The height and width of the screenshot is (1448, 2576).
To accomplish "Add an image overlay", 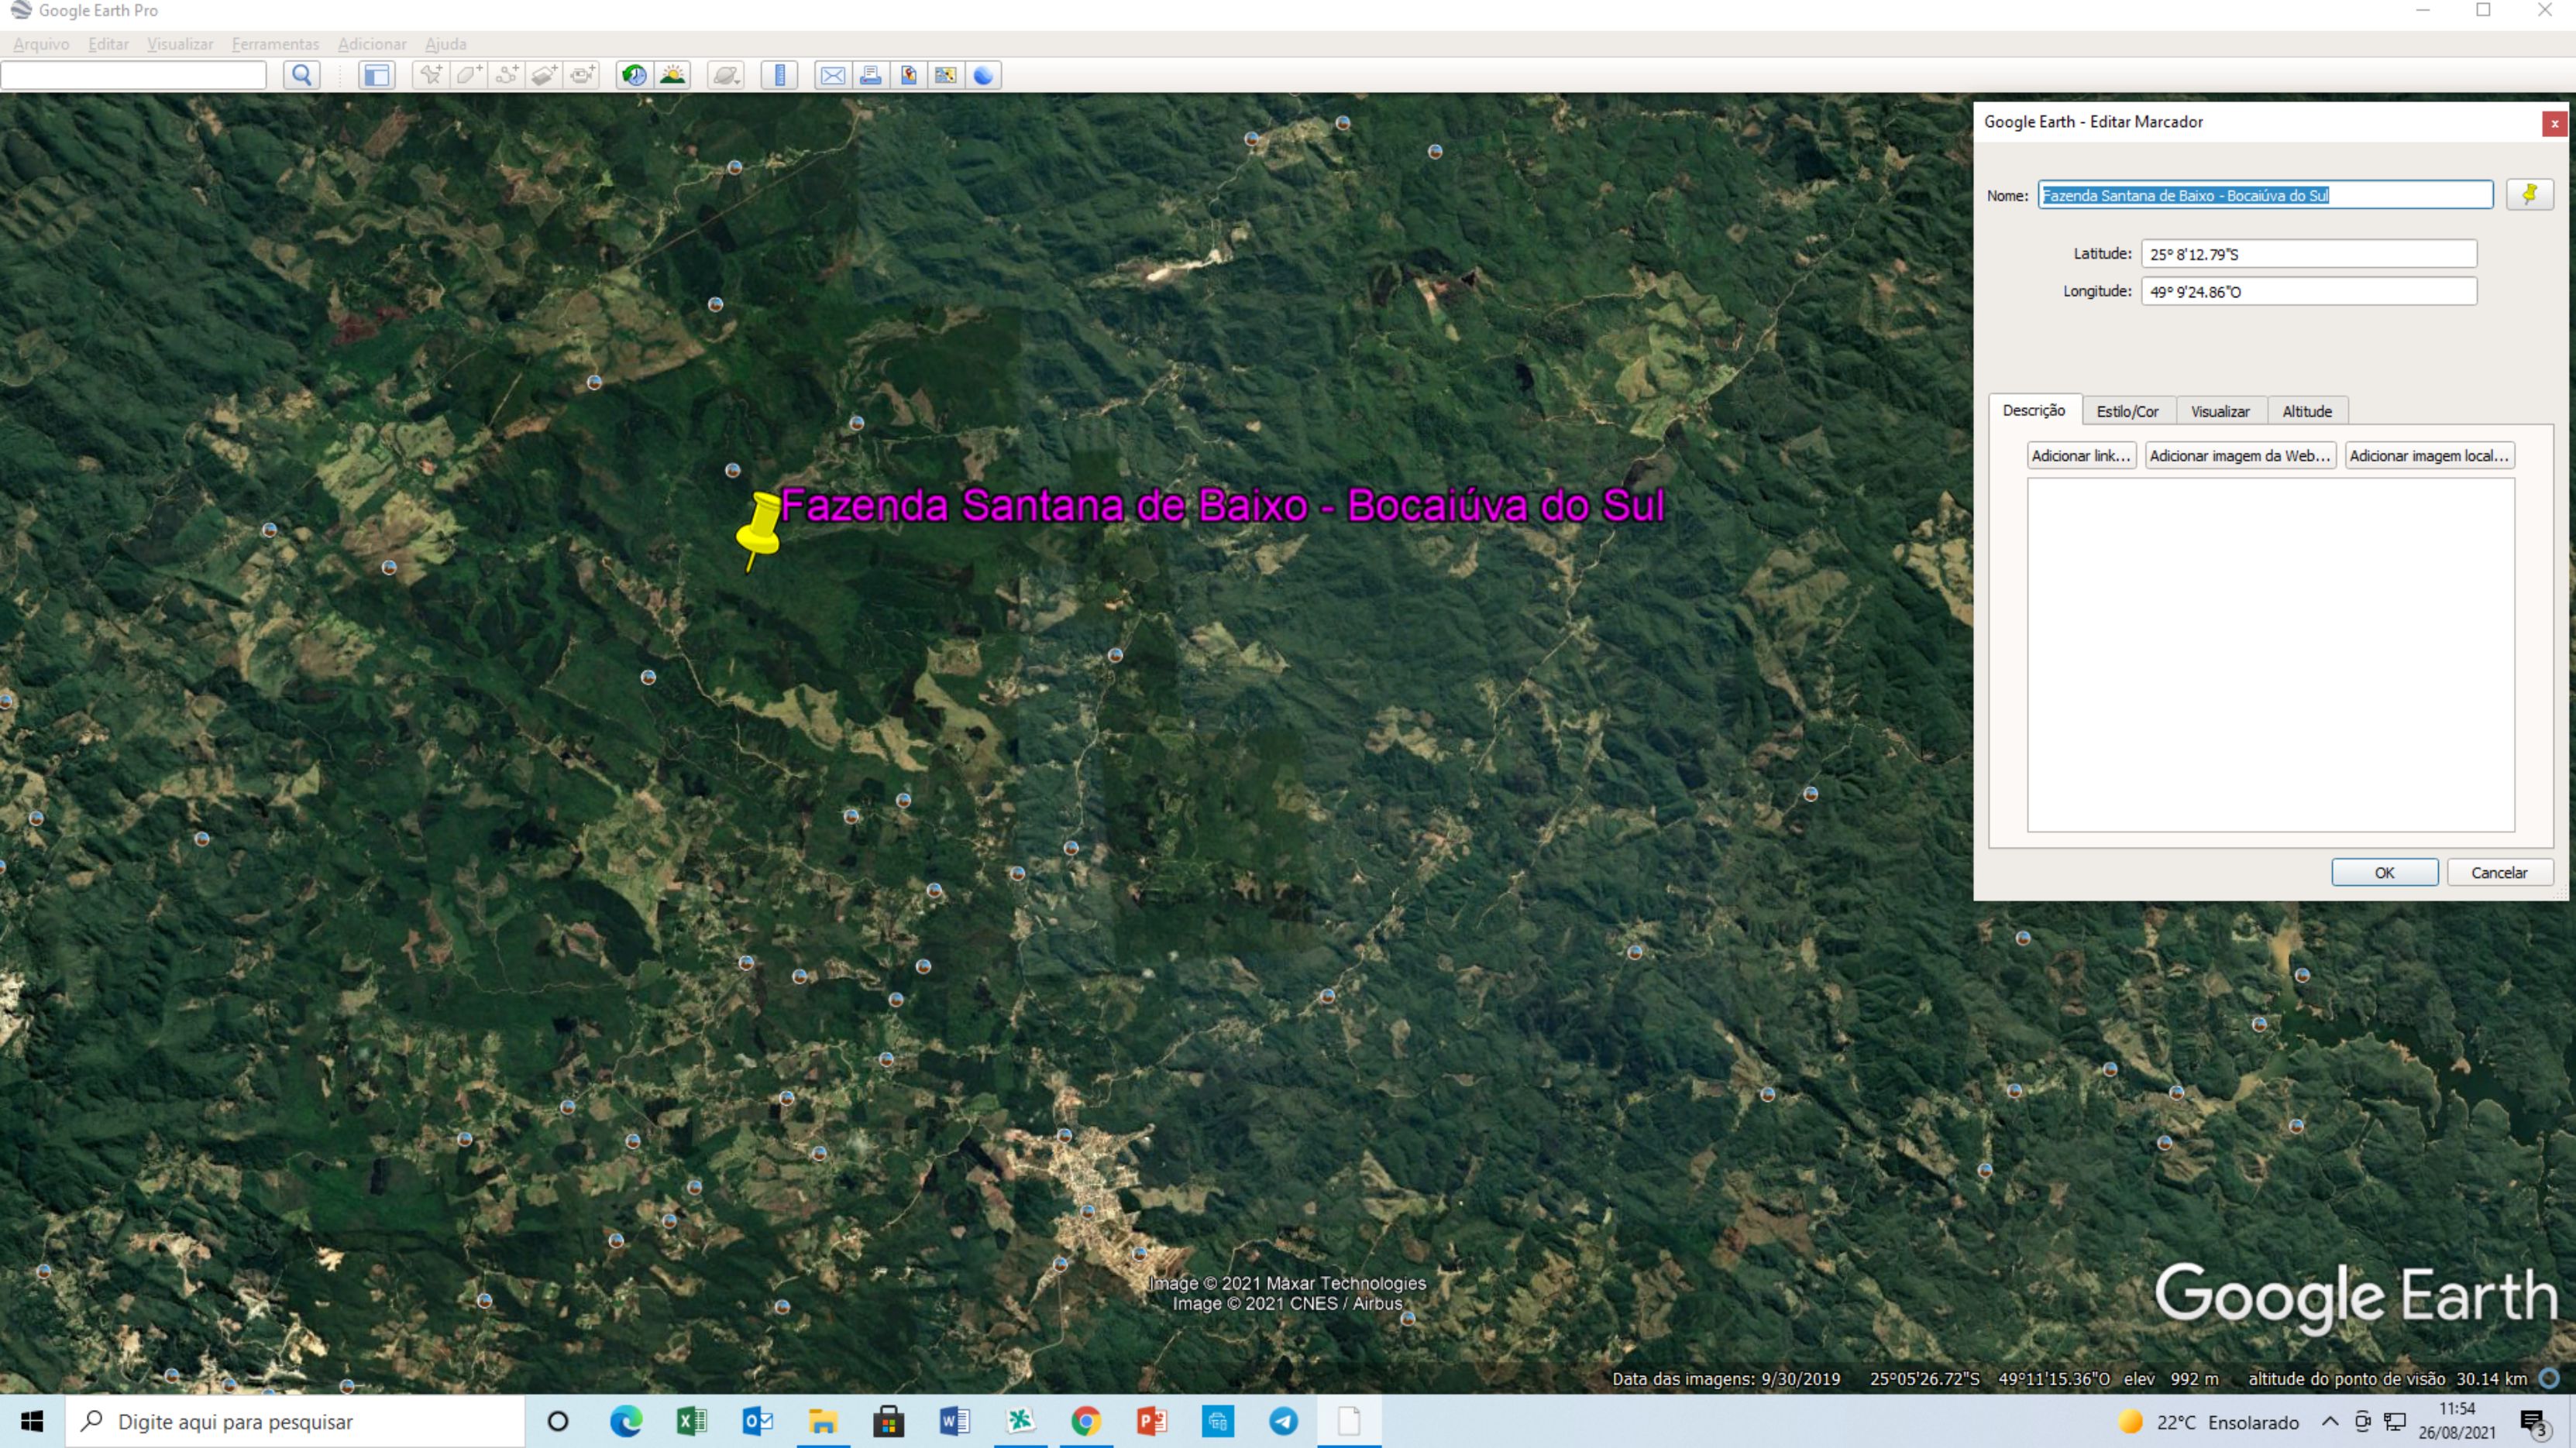I will tap(544, 75).
